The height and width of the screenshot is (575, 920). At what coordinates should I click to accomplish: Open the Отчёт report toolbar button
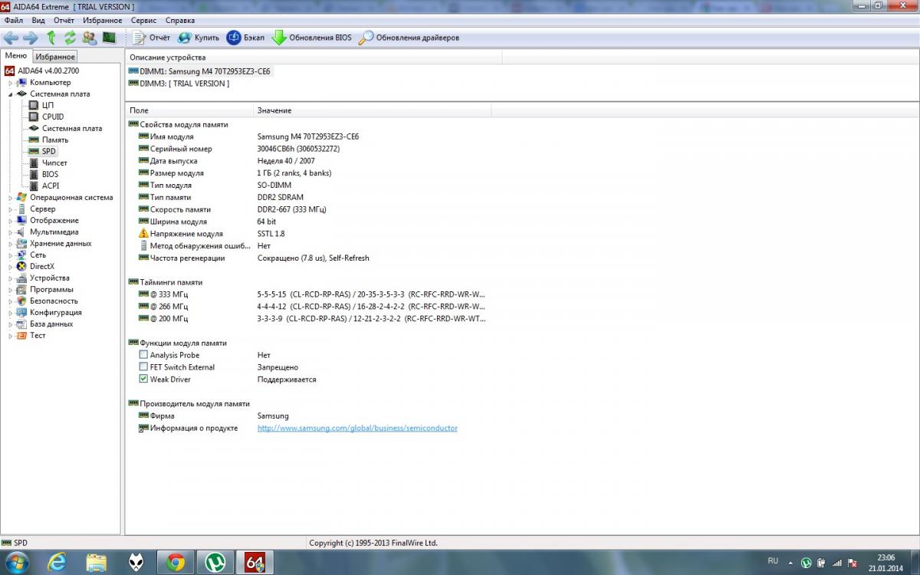(151, 38)
